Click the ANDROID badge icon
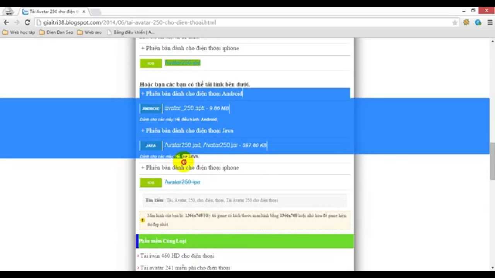 (x=151, y=108)
